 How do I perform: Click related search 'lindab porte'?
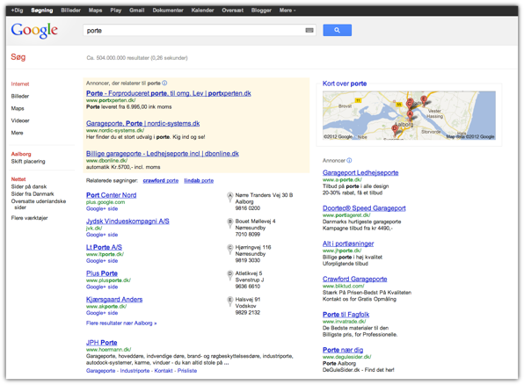[199, 180]
